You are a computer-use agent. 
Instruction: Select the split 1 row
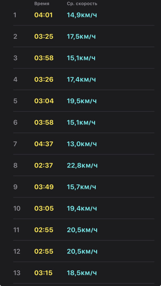click(84, 15)
